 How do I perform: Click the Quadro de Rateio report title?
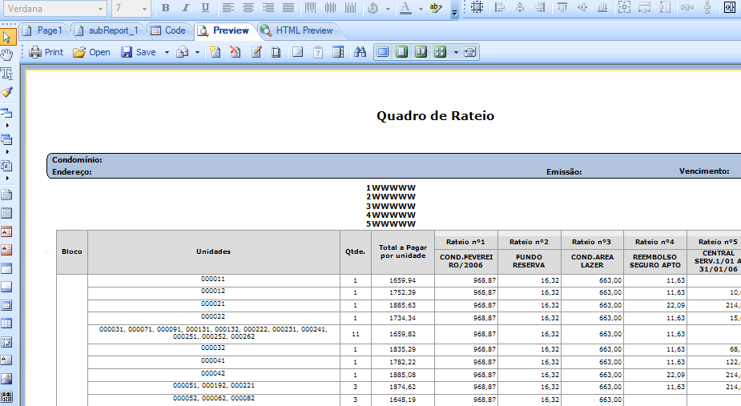coord(435,116)
